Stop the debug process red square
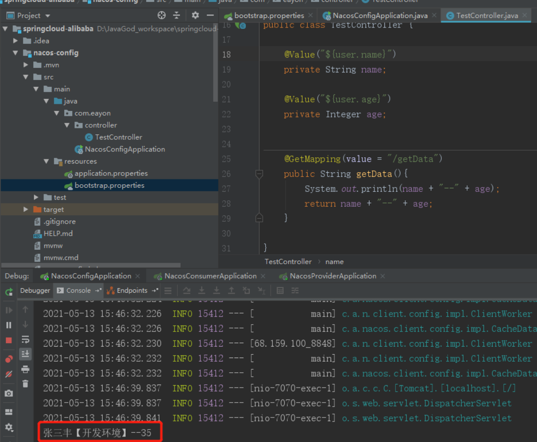Viewport: 537px width, 442px height. [x=9, y=340]
